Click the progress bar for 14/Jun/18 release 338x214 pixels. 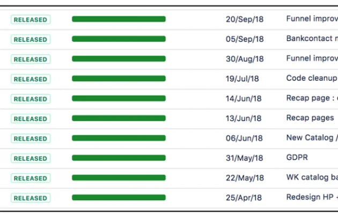pyautogui.click(x=119, y=98)
